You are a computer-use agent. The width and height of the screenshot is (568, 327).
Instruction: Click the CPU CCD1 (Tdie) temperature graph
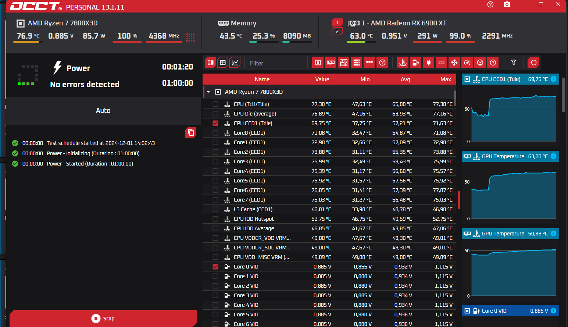(x=514, y=118)
